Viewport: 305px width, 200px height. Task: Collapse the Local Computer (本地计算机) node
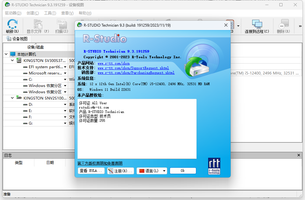click(6, 54)
